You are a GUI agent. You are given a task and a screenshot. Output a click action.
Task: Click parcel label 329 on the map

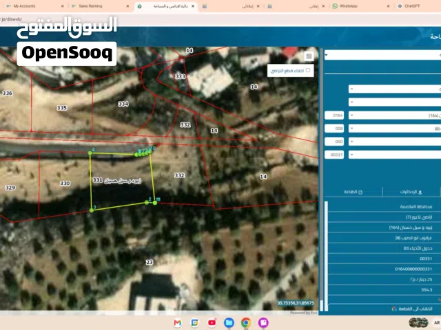point(10,188)
